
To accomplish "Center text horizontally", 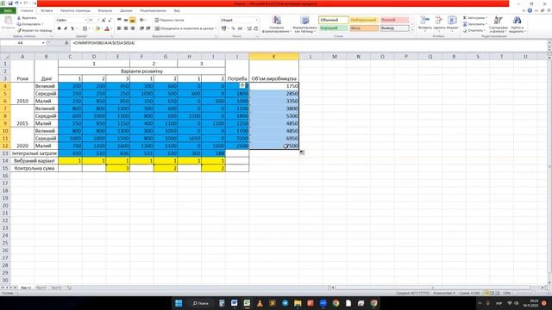I will pos(126,28).
